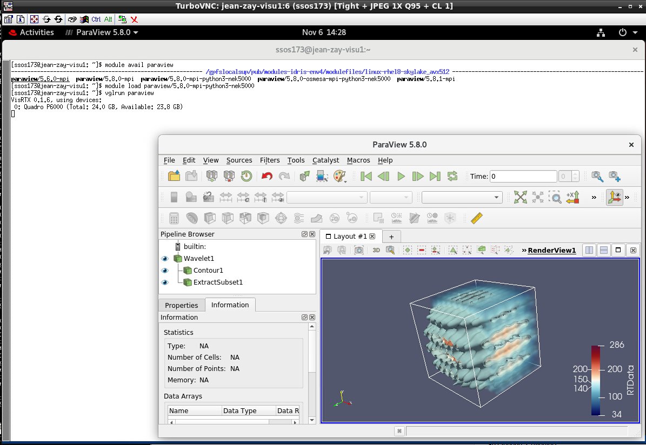Click the Time value input field
The image size is (646, 445).
(x=523, y=177)
